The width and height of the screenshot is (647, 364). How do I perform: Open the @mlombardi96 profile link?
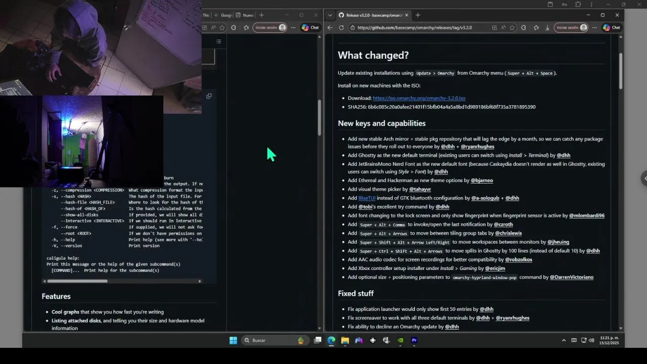coord(587,215)
